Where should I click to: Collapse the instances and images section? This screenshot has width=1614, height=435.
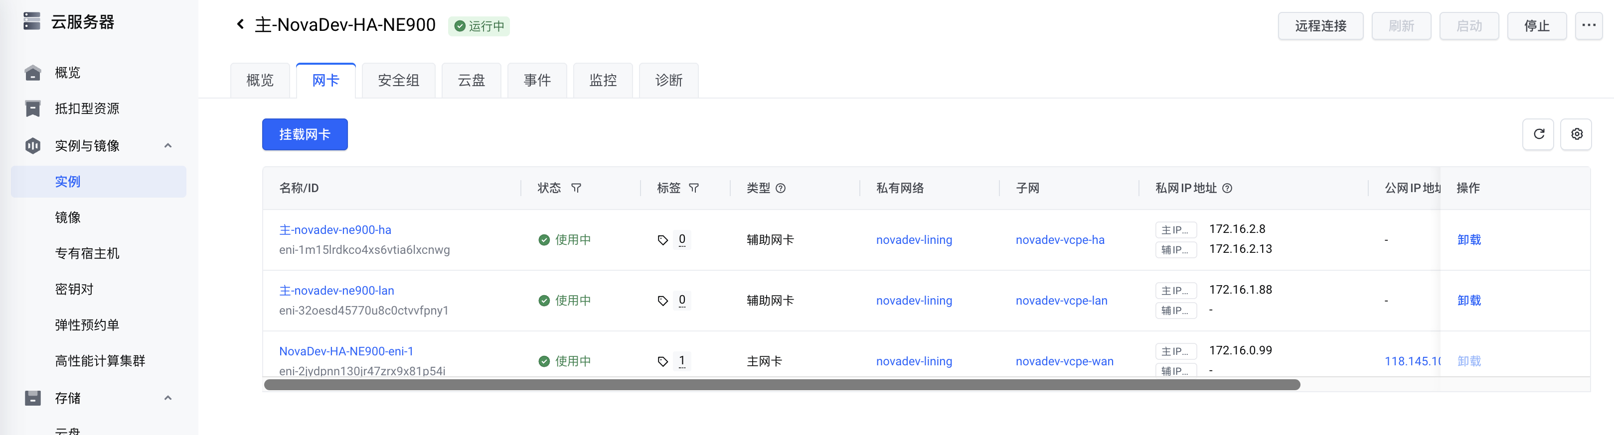click(168, 146)
